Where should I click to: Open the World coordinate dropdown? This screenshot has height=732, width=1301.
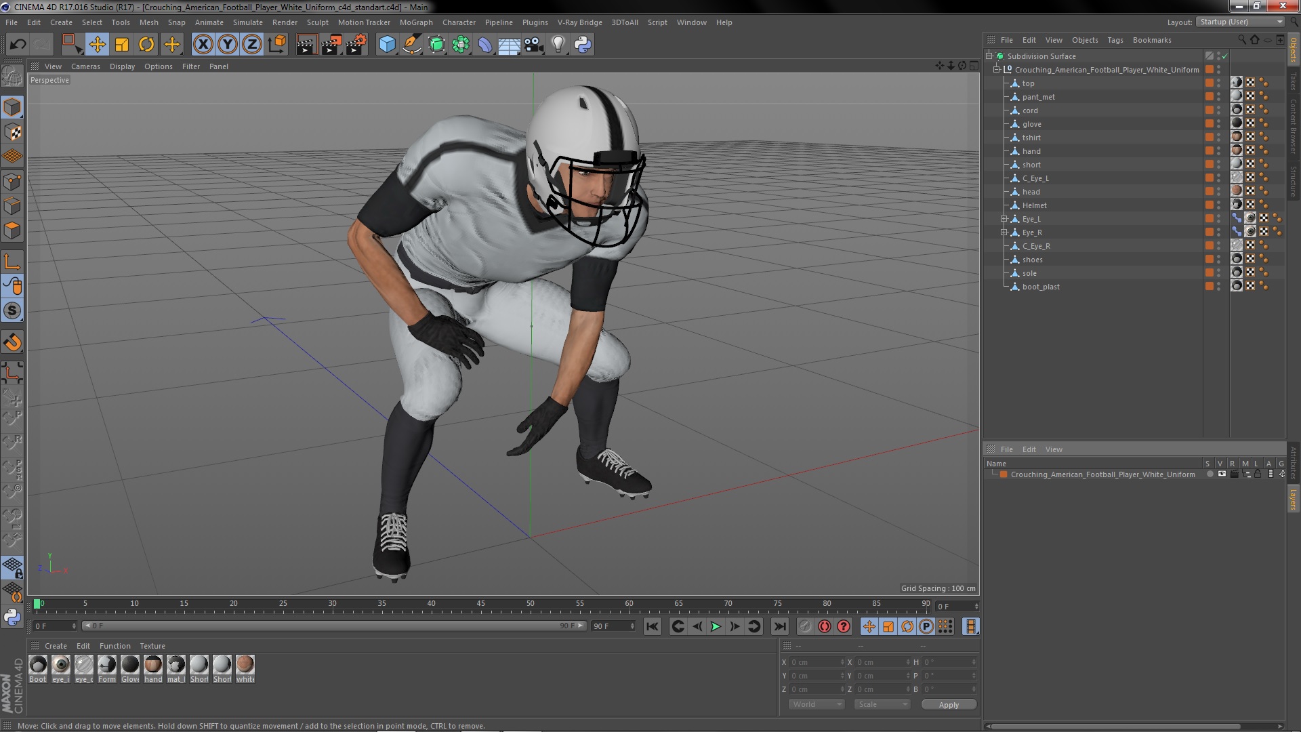point(816,705)
